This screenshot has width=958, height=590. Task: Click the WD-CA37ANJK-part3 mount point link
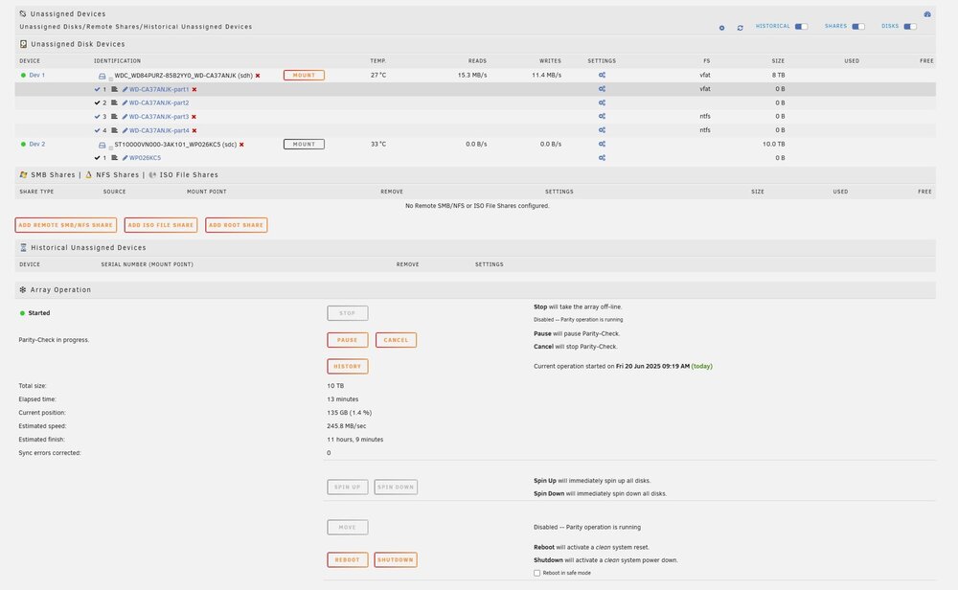click(x=159, y=117)
